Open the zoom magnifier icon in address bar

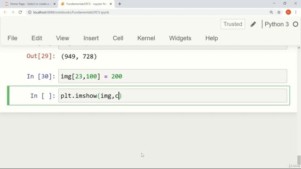click(271, 12)
